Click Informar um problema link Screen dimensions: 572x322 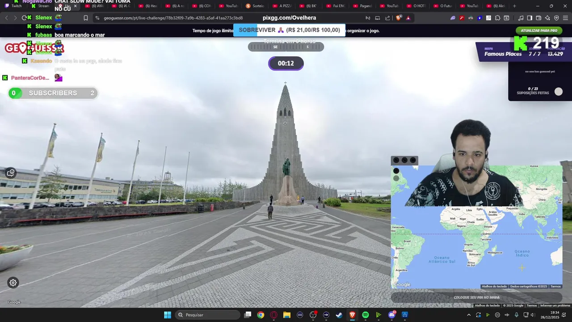tap(555, 305)
